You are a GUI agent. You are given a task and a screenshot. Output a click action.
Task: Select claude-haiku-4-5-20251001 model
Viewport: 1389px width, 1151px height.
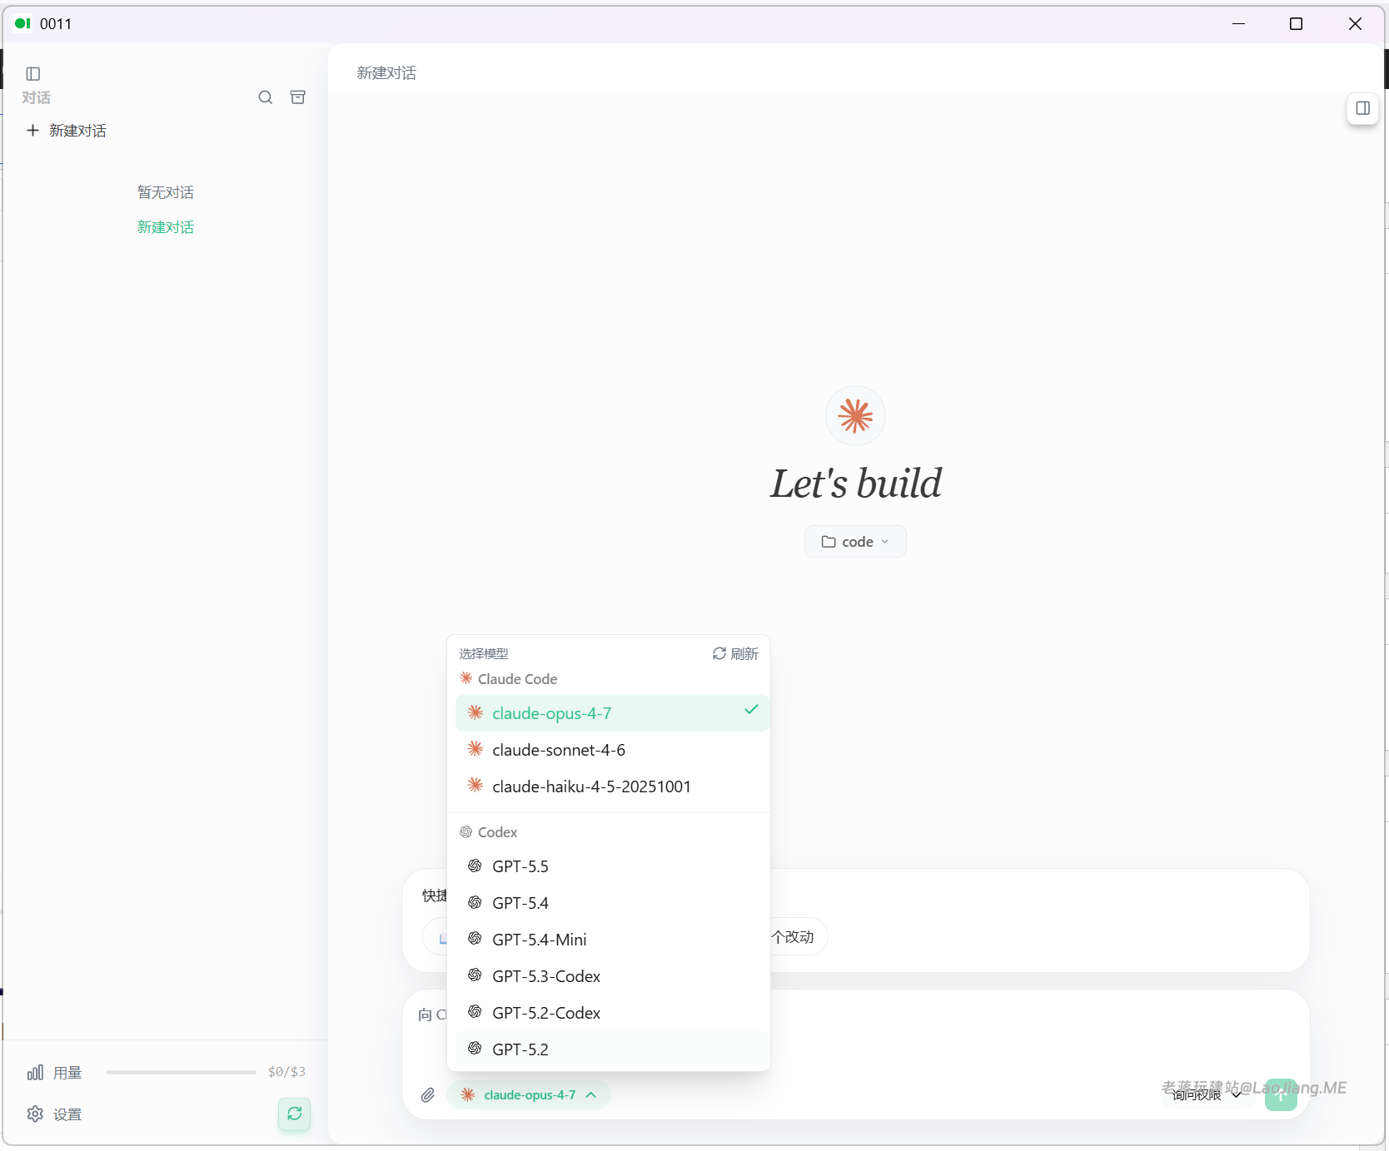[x=612, y=786]
